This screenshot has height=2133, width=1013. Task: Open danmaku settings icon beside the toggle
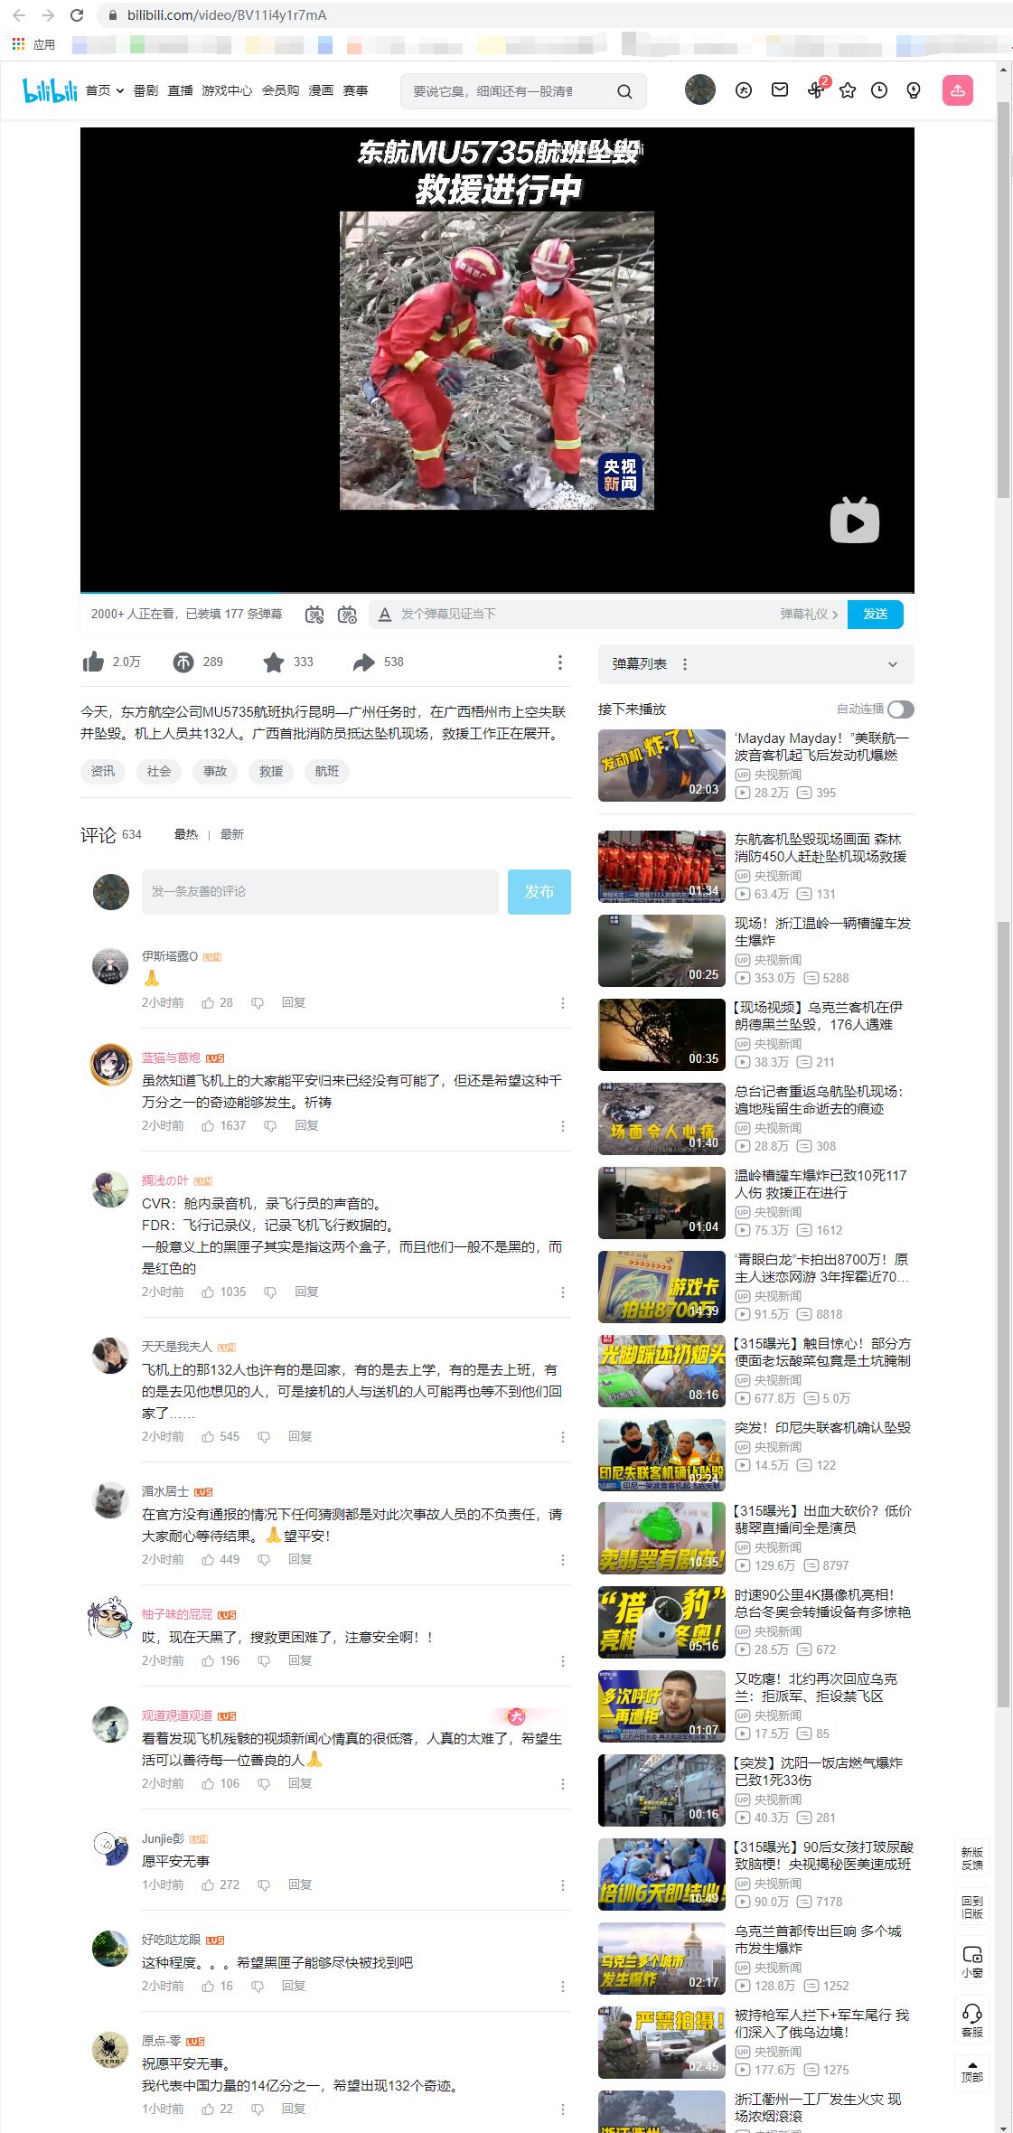347,615
